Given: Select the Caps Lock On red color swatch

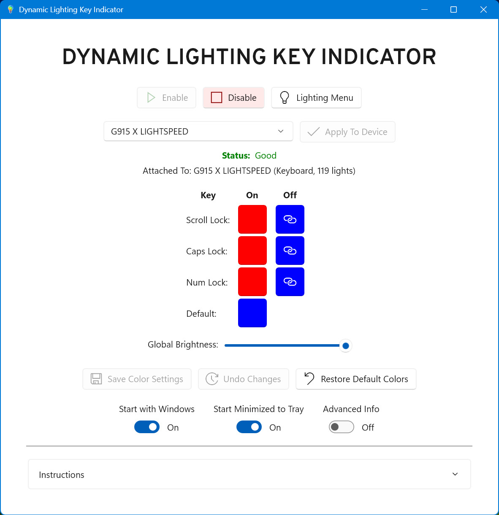Looking at the screenshot, I should click(x=252, y=251).
